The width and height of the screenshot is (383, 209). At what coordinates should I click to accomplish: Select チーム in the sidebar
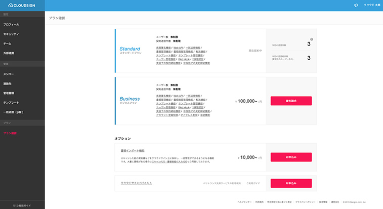coord(7,44)
